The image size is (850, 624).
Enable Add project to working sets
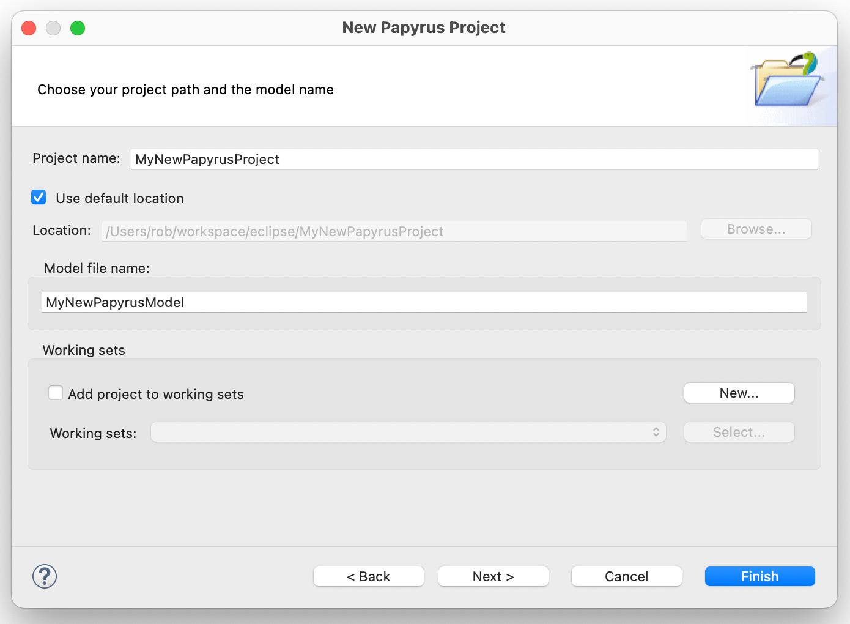click(56, 393)
